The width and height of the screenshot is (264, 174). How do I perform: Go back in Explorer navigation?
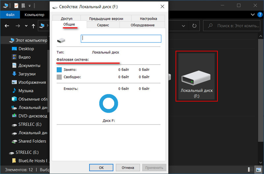click(7, 26)
